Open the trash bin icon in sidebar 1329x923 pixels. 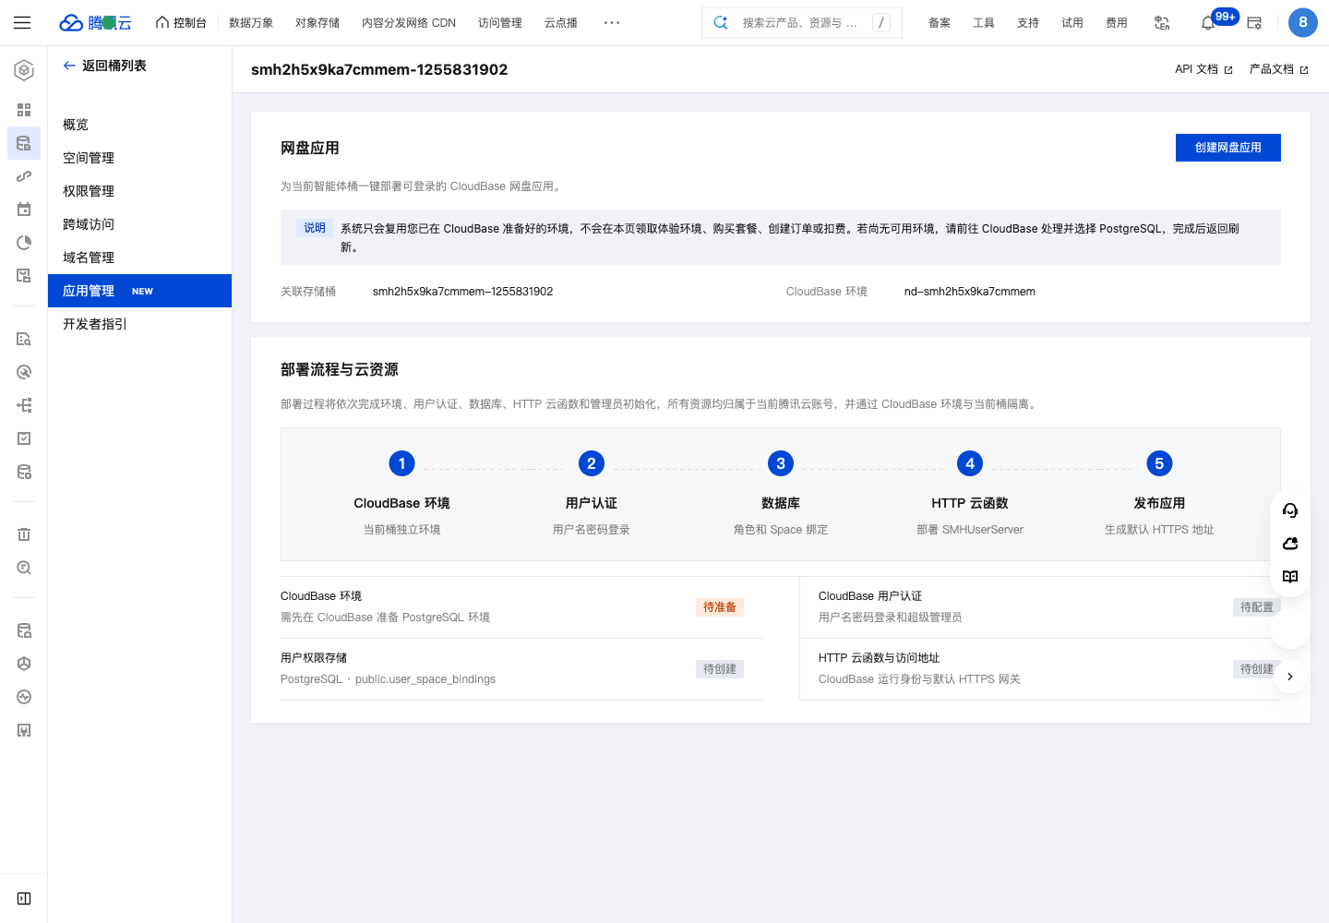point(24,534)
